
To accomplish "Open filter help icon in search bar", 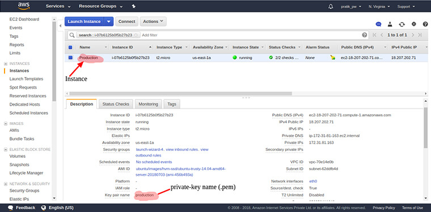I will pos(365,35).
